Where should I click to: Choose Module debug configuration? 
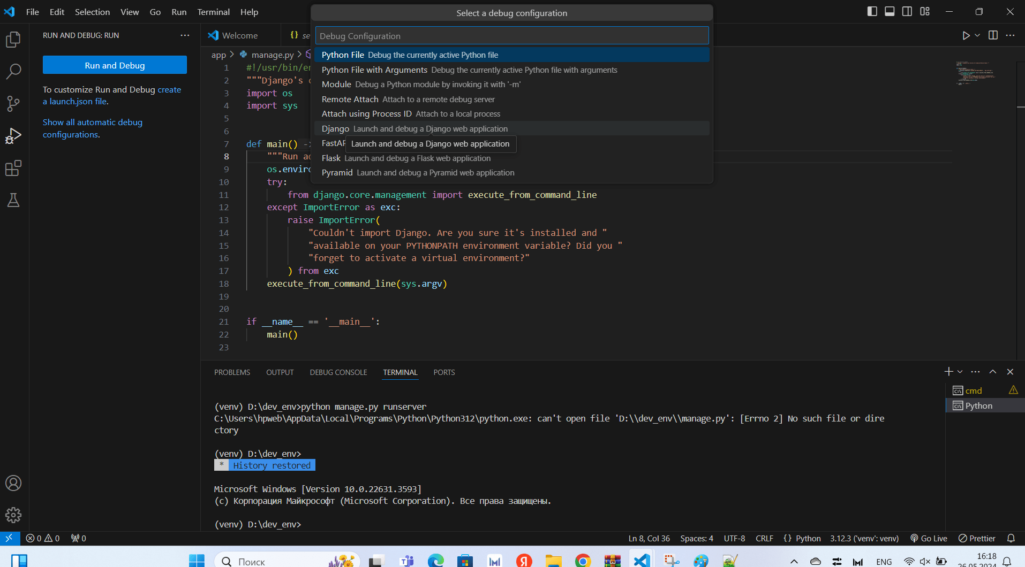click(512, 84)
